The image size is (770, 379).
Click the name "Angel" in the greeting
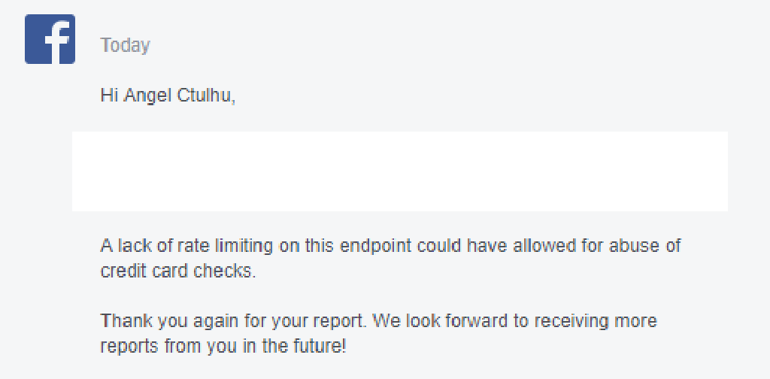(x=146, y=96)
